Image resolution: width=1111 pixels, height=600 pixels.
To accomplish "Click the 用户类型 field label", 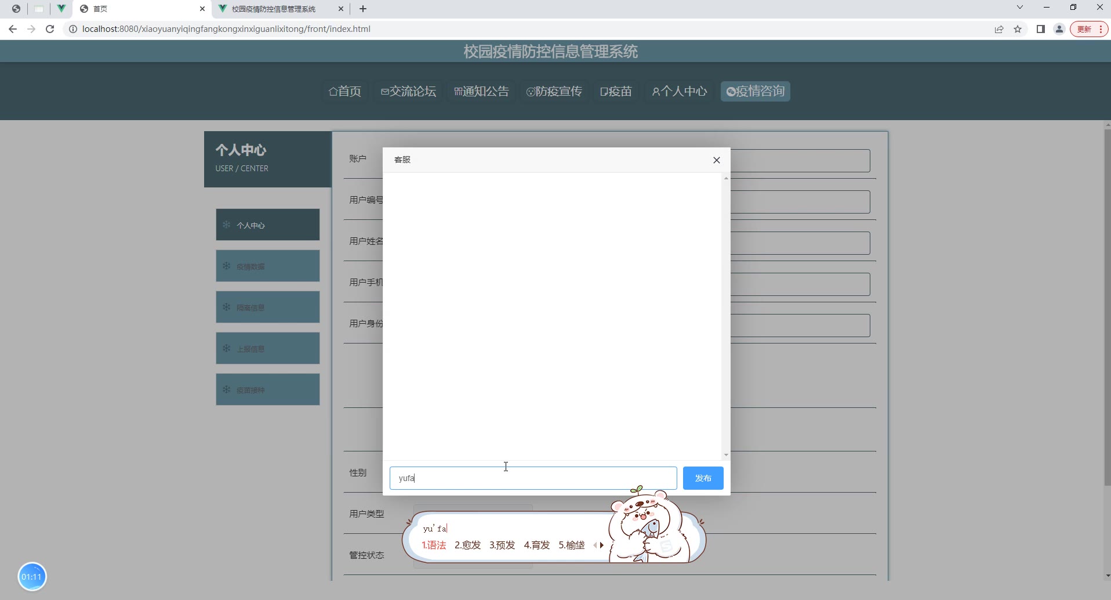I will pyautogui.click(x=366, y=514).
